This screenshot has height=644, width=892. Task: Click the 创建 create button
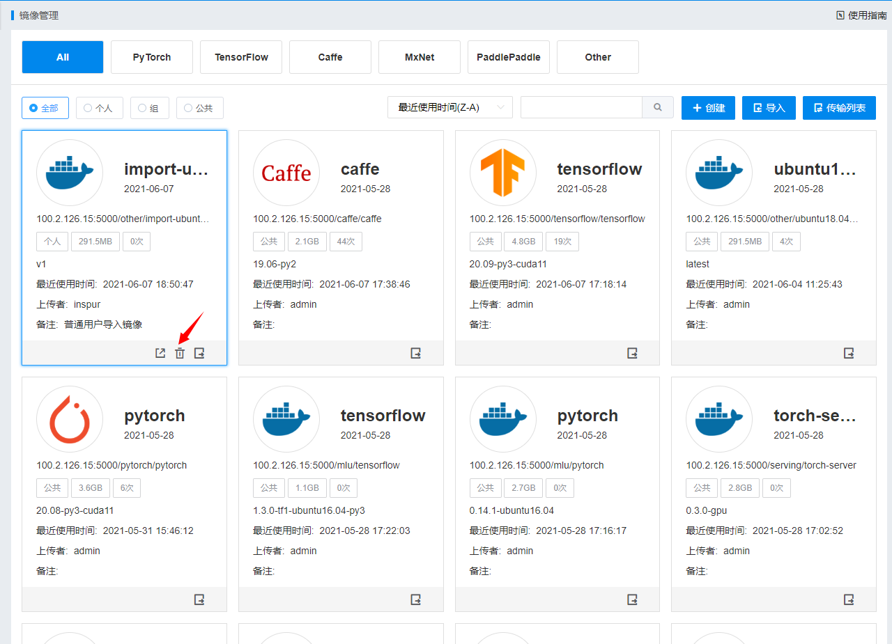(708, 108)
